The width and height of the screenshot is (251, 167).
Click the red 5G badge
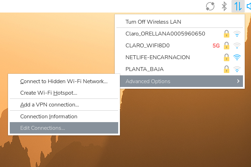[x=216, y=46]
